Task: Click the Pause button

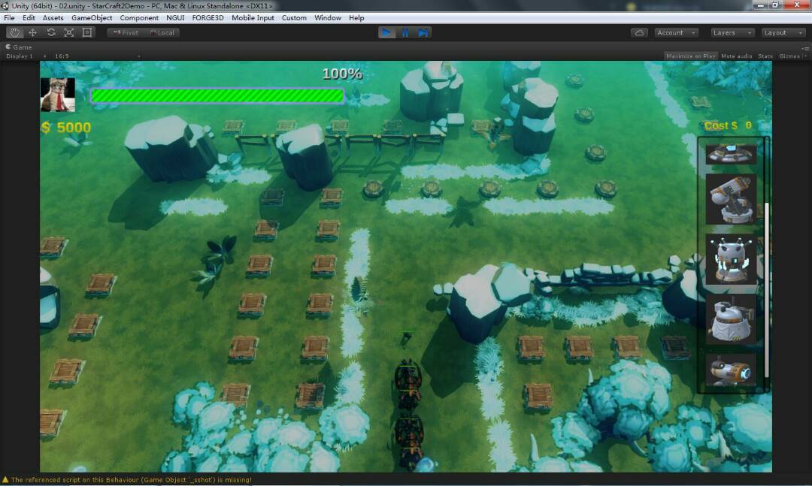Action: click(x=405, y=32)
